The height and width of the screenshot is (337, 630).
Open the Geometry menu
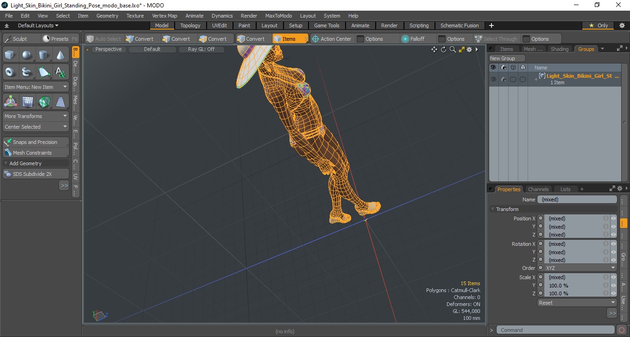click(x=107, y=16)
